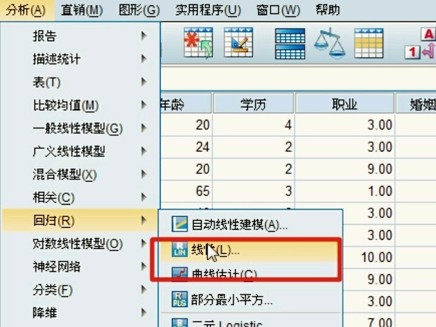Select the 职业 column header
Screen dimensions: 436x327
345,104
